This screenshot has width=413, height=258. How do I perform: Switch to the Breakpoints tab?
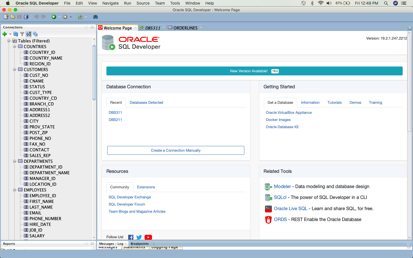(140, 244)
